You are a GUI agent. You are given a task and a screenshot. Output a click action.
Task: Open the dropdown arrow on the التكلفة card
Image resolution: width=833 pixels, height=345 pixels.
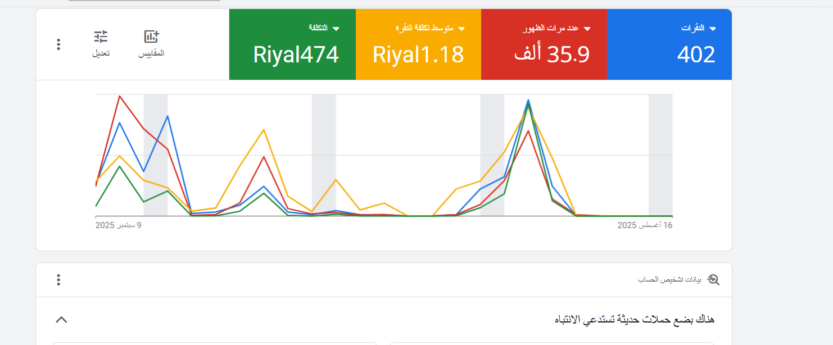tap(337, 28)
